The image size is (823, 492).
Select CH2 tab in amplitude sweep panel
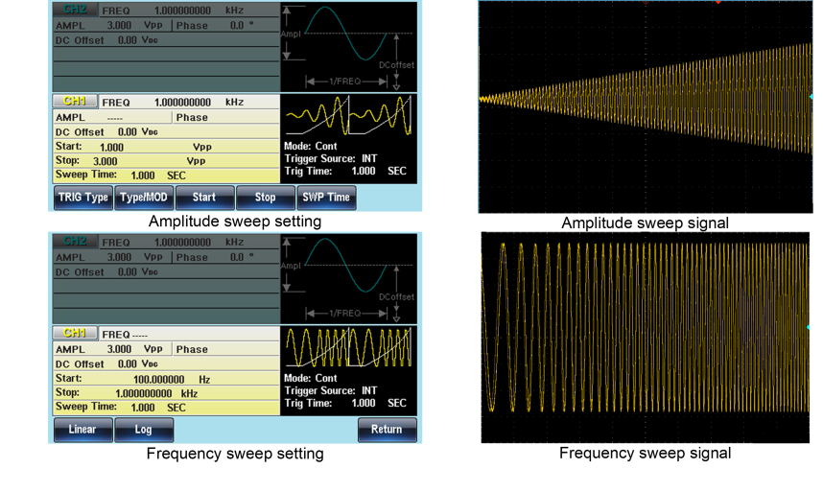click(75, 10)
